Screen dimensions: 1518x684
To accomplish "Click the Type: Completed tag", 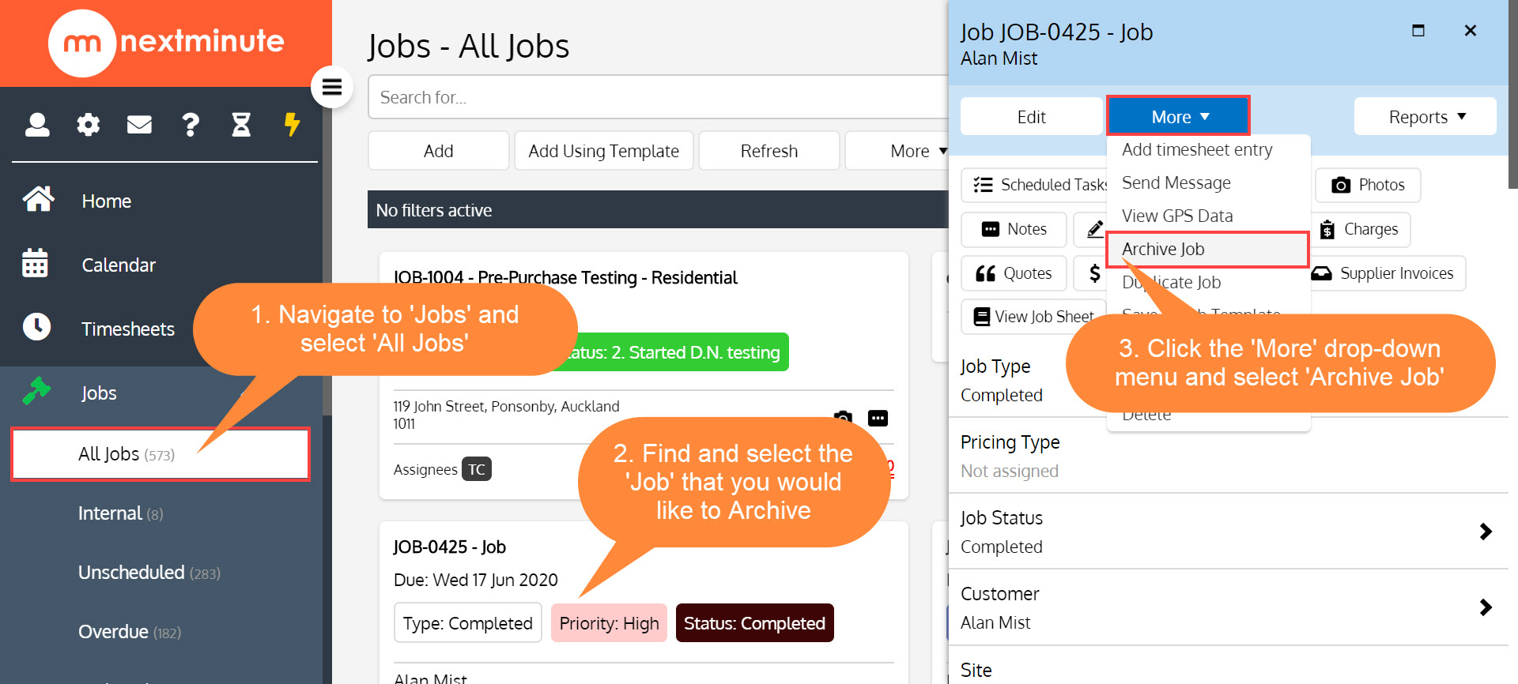I will click(468, 623).
